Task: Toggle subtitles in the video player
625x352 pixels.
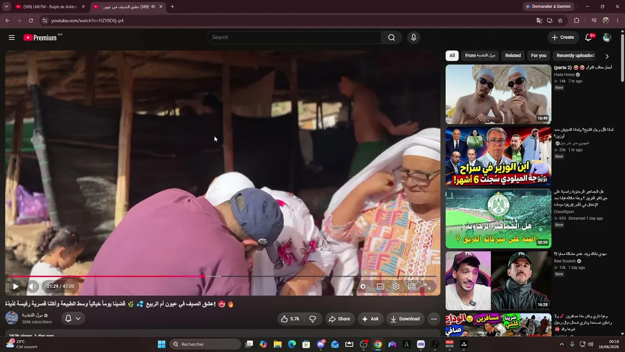Action: coord(380,286)
